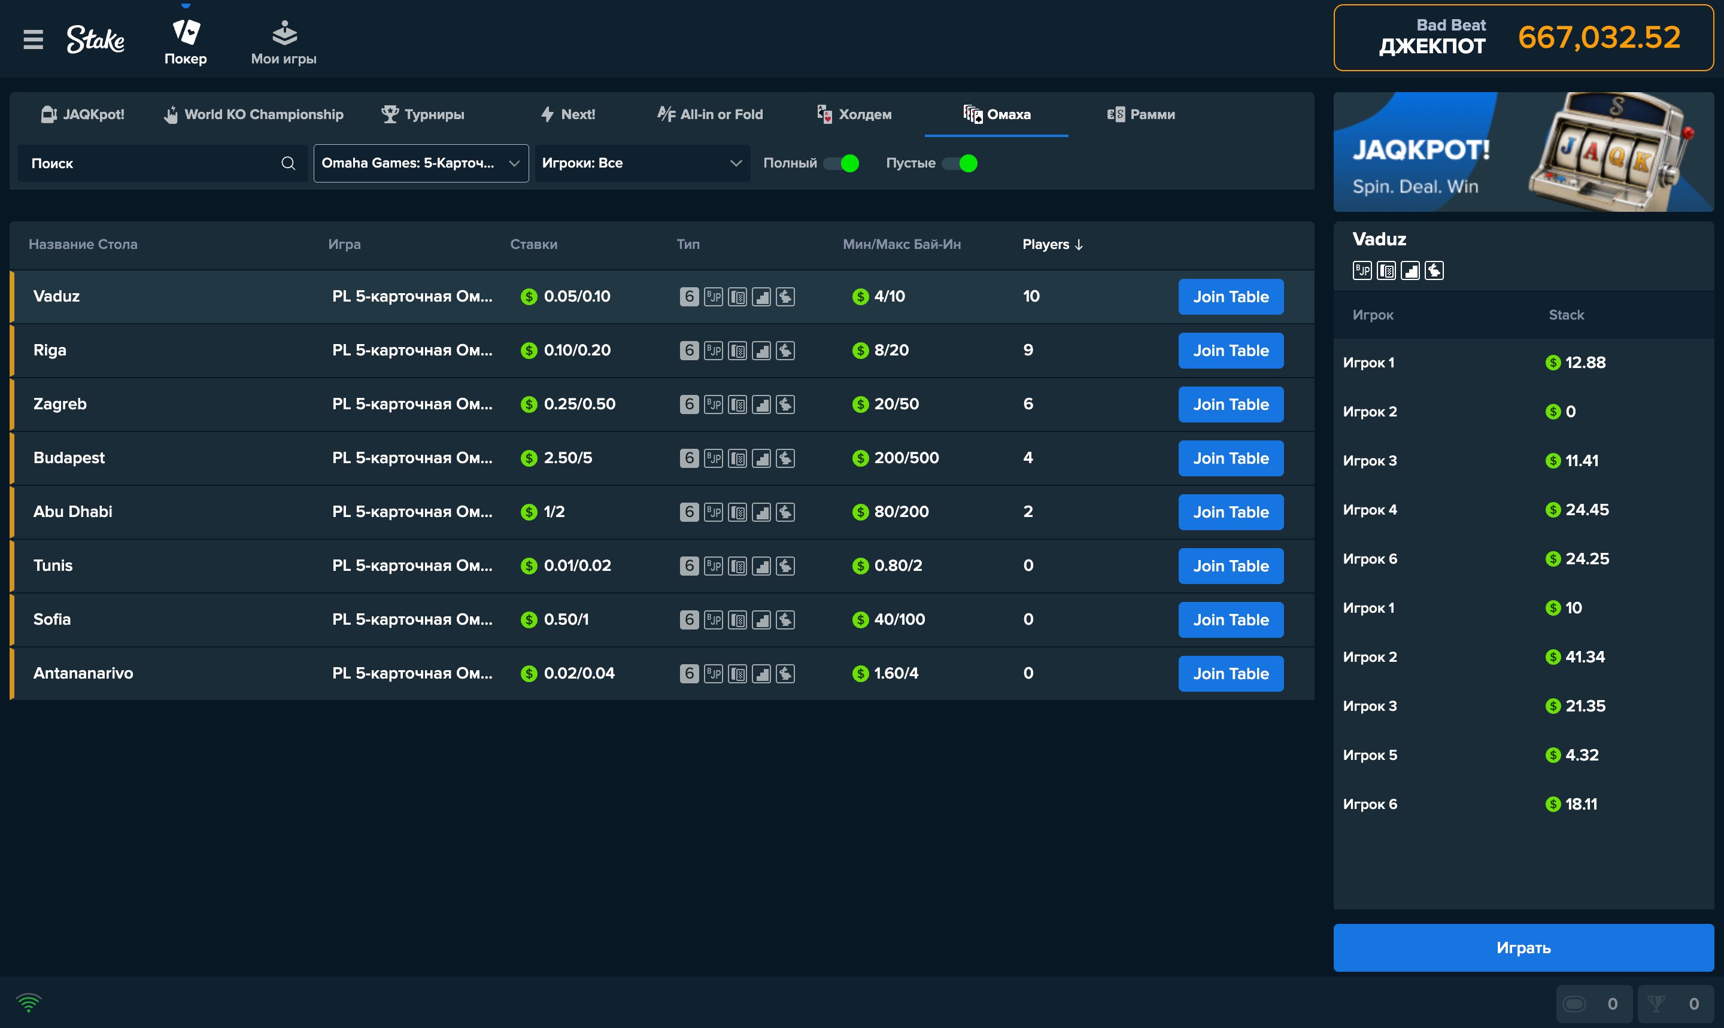1724x1028 pixels.
Task: Join the Tunis table
Action: point(1231,566)
